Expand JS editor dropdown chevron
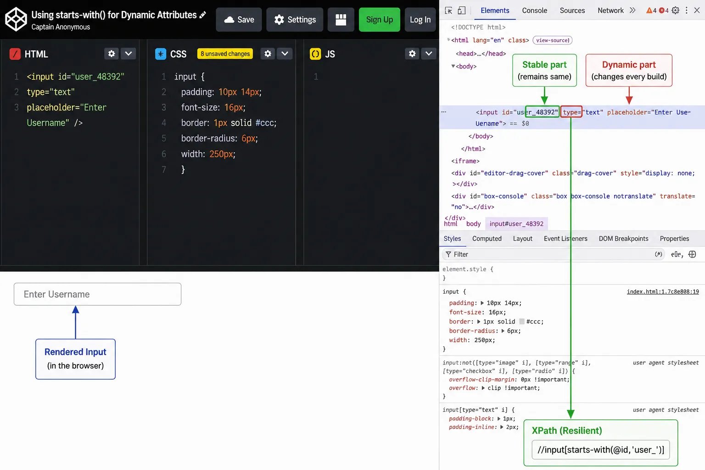Screen dimensions: 705x470 point(429,54)
